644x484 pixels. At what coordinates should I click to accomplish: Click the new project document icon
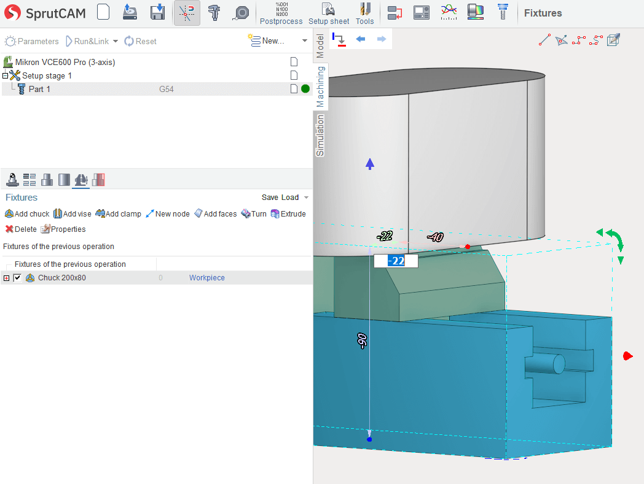(103, 12)
